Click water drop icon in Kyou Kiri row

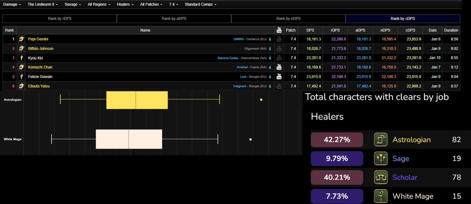[270, 58]
